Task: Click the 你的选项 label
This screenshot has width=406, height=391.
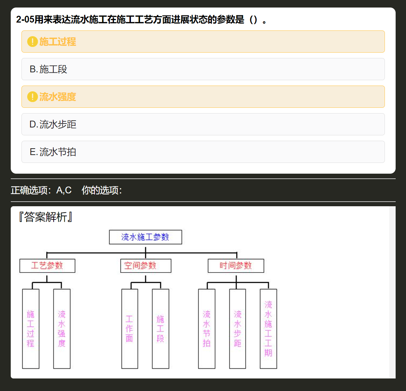Action: 102,190
